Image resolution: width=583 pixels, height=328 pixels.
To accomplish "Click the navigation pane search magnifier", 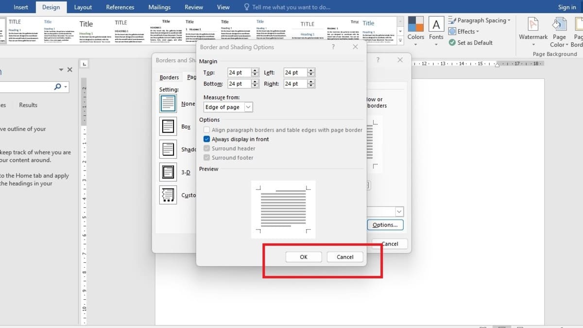I will (58, 86).
